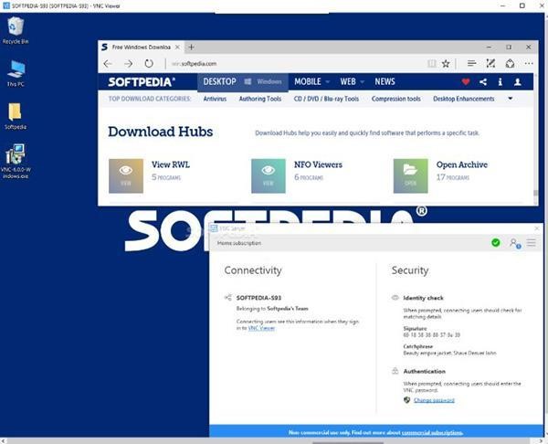The width and height of the screenshot is (548, 444).
Task: Add page to favorites star icon
Action: pos(446,64)
